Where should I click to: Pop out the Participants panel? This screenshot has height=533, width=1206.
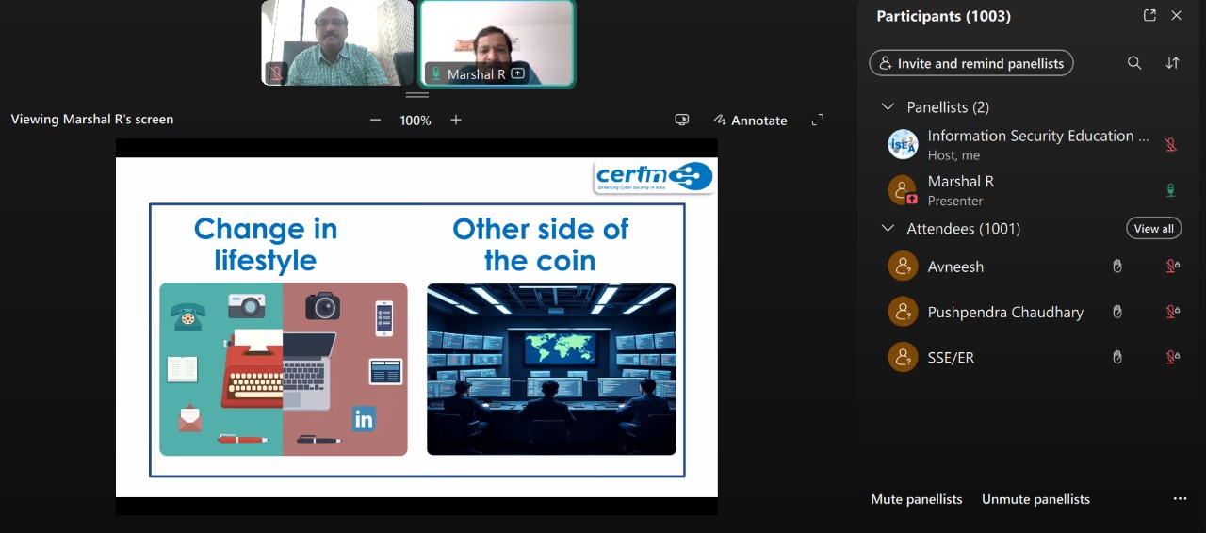pos(1149,16)
